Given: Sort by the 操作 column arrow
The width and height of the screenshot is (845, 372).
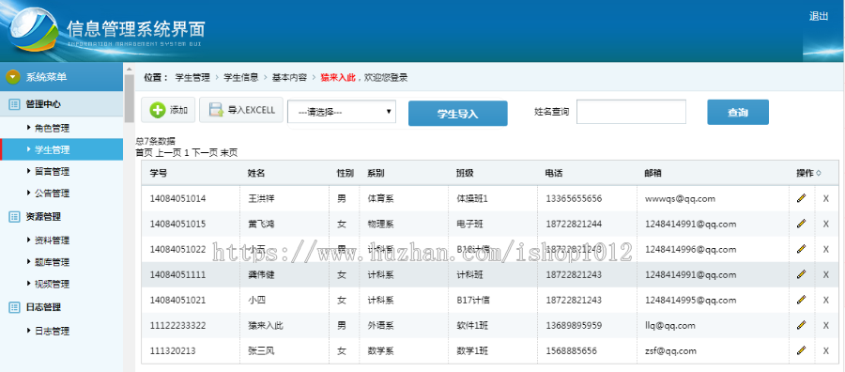Looking at the screenshot, I should coord(819,173).
